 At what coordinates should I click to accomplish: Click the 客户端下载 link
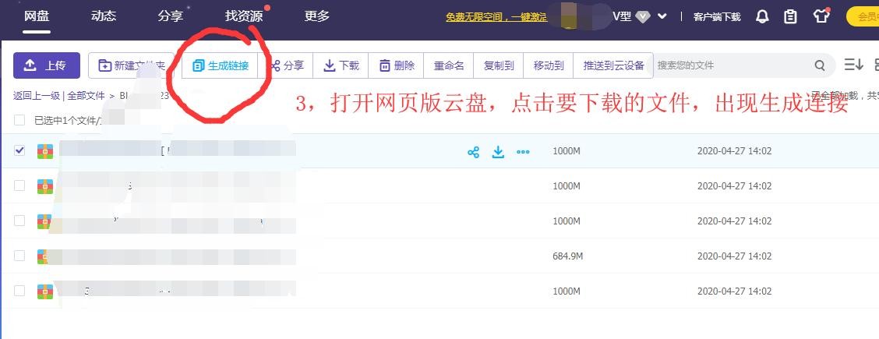717,16
